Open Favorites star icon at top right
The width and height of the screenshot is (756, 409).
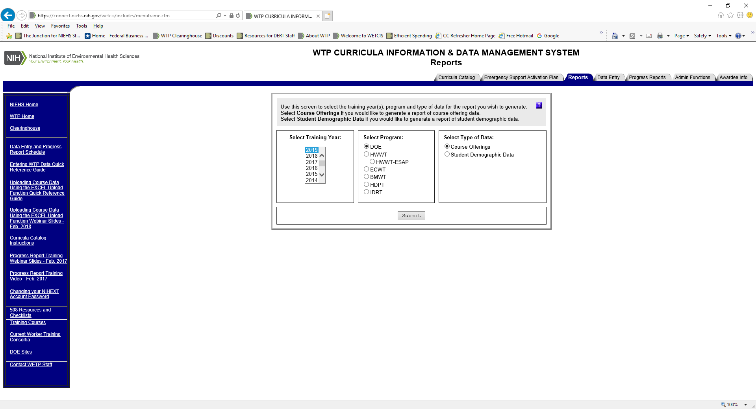(730, 15)
